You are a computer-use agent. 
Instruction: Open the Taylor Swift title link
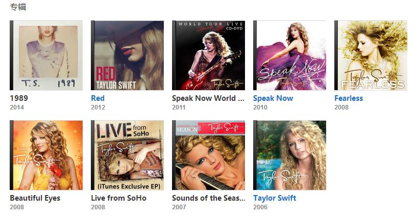[x=275, y=198]
